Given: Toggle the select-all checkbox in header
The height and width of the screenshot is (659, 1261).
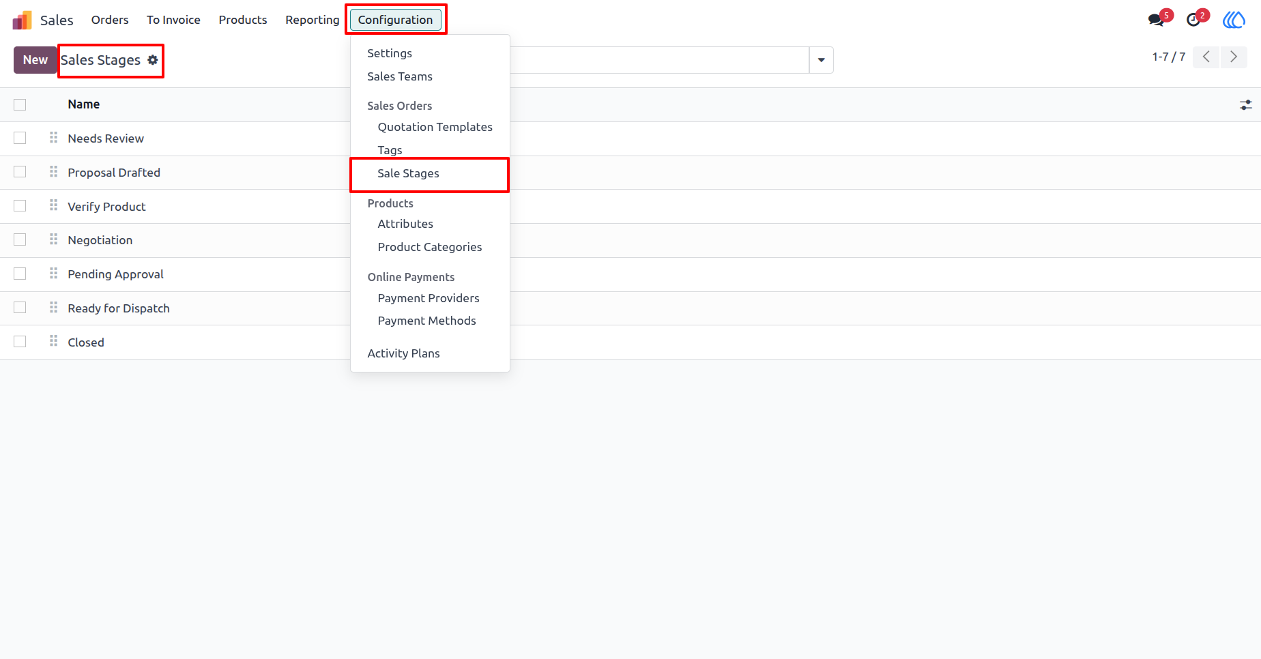Looking at the screenshot, I should tap(20, 105).
